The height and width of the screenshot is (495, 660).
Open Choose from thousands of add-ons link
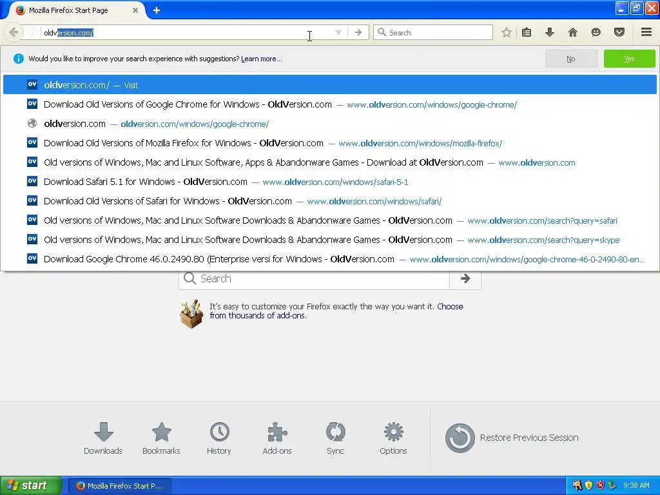coord(336,311)
